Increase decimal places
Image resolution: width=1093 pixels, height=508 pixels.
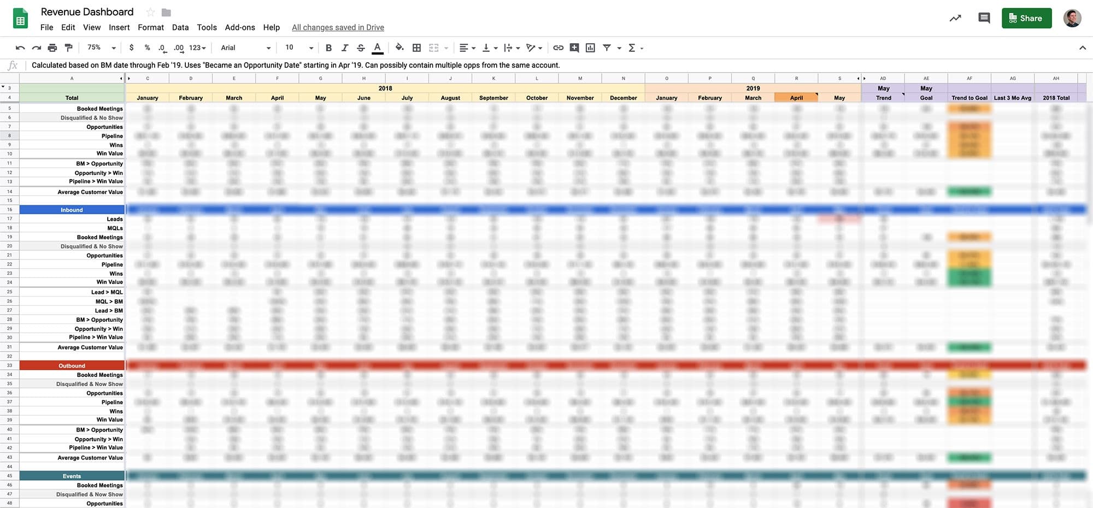[x=179, y=48]
